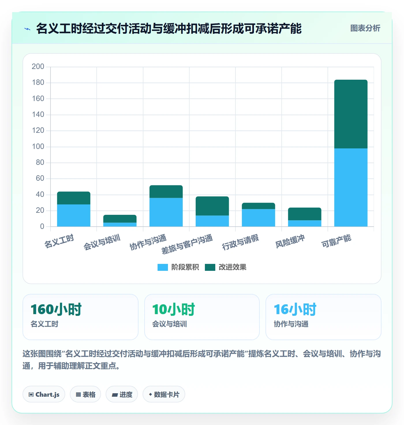Click the 可靠产能 x-axis label
The image size is (404, 425).
[x=336, y=241]
